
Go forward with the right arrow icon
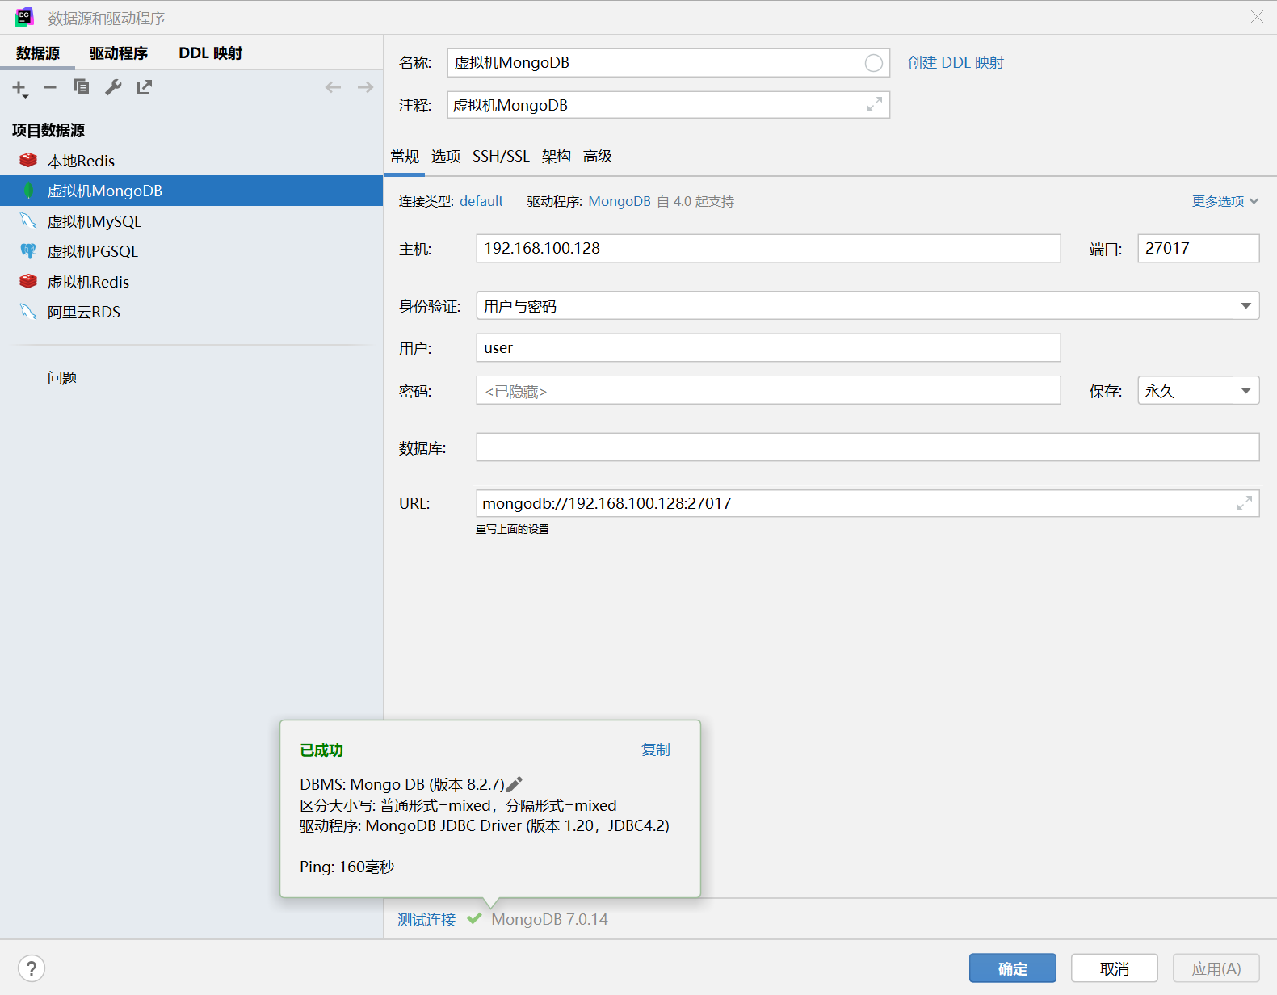click(365, 87)
